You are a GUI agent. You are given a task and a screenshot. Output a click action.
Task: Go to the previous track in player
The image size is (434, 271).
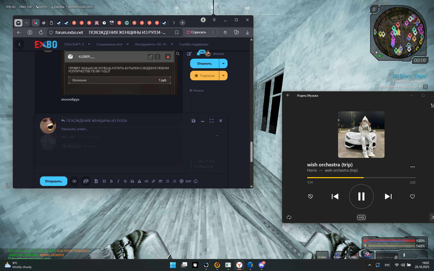(x=335, y=196)
